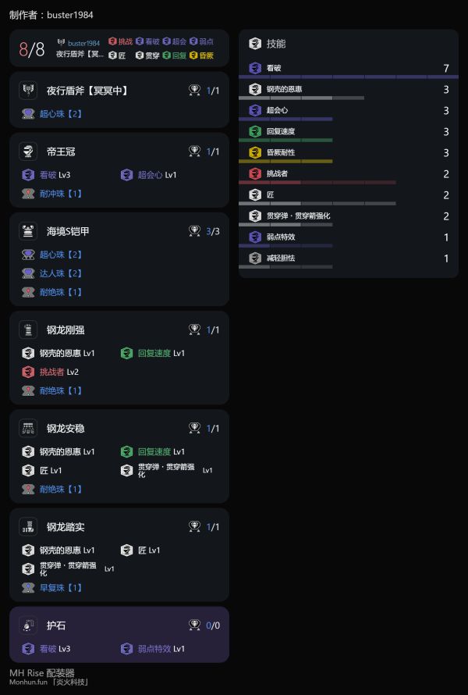468x695 pixels.
Task: Expand the 钢龙刚强 gauntlets card
Action: [x=119, y=330]
